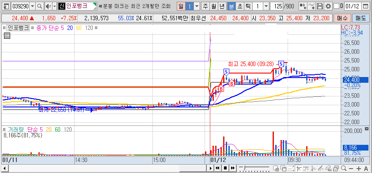The height and width of the screenshot is (173, 372).
Task: Click the rewind button in replay controls
Action: [217, 168]
